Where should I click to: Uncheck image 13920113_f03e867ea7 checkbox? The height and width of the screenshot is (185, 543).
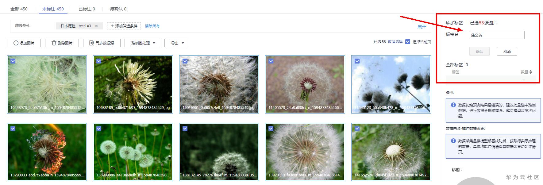271,129
